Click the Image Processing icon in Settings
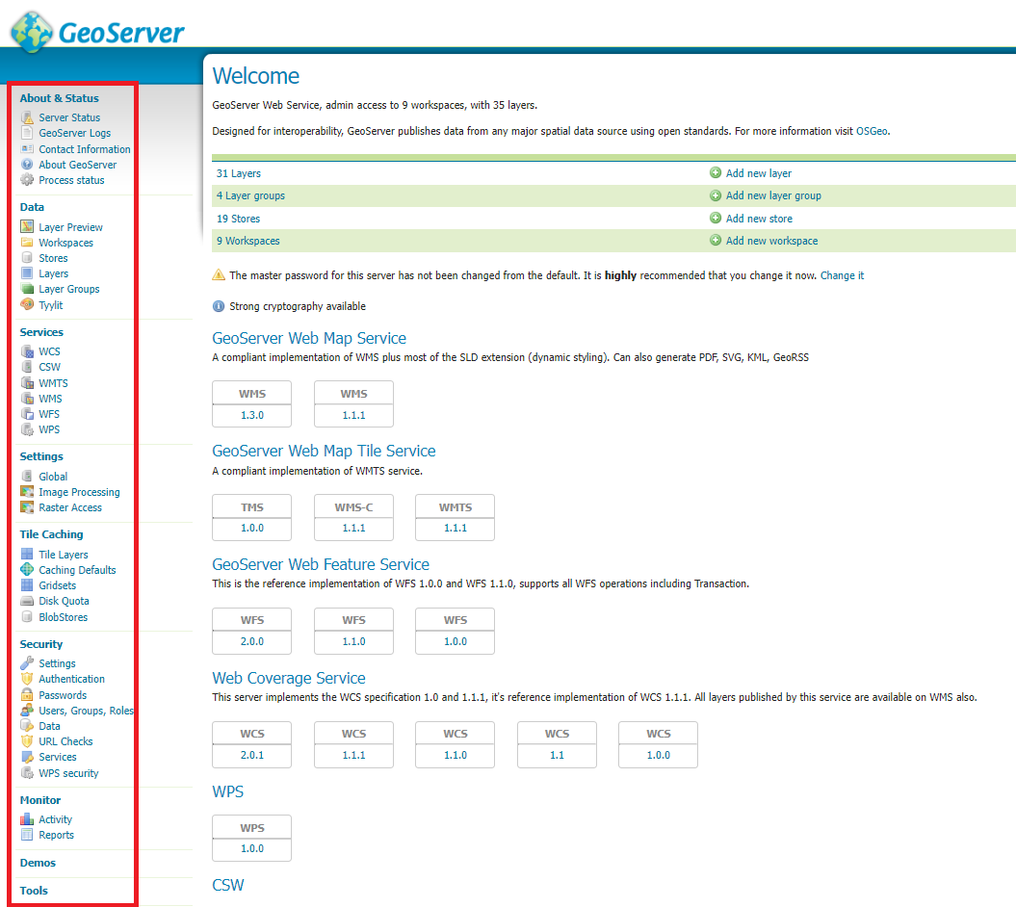The image size is (1016, 907). pos(27,492)
